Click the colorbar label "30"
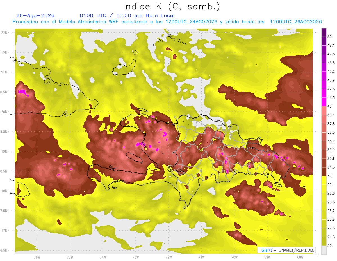This screenshot has height=261, width=337. 330,176
